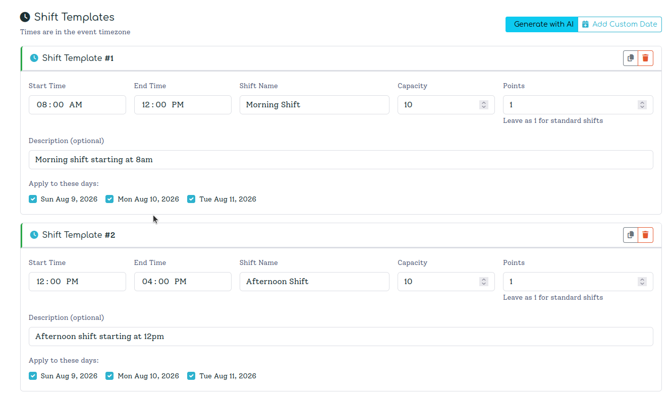Duplicate Shift Template #2 using the copy icon
This screenshot has height=400, width=671.
630,235
